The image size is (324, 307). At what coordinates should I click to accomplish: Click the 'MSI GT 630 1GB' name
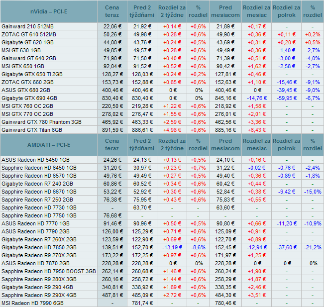21,50
